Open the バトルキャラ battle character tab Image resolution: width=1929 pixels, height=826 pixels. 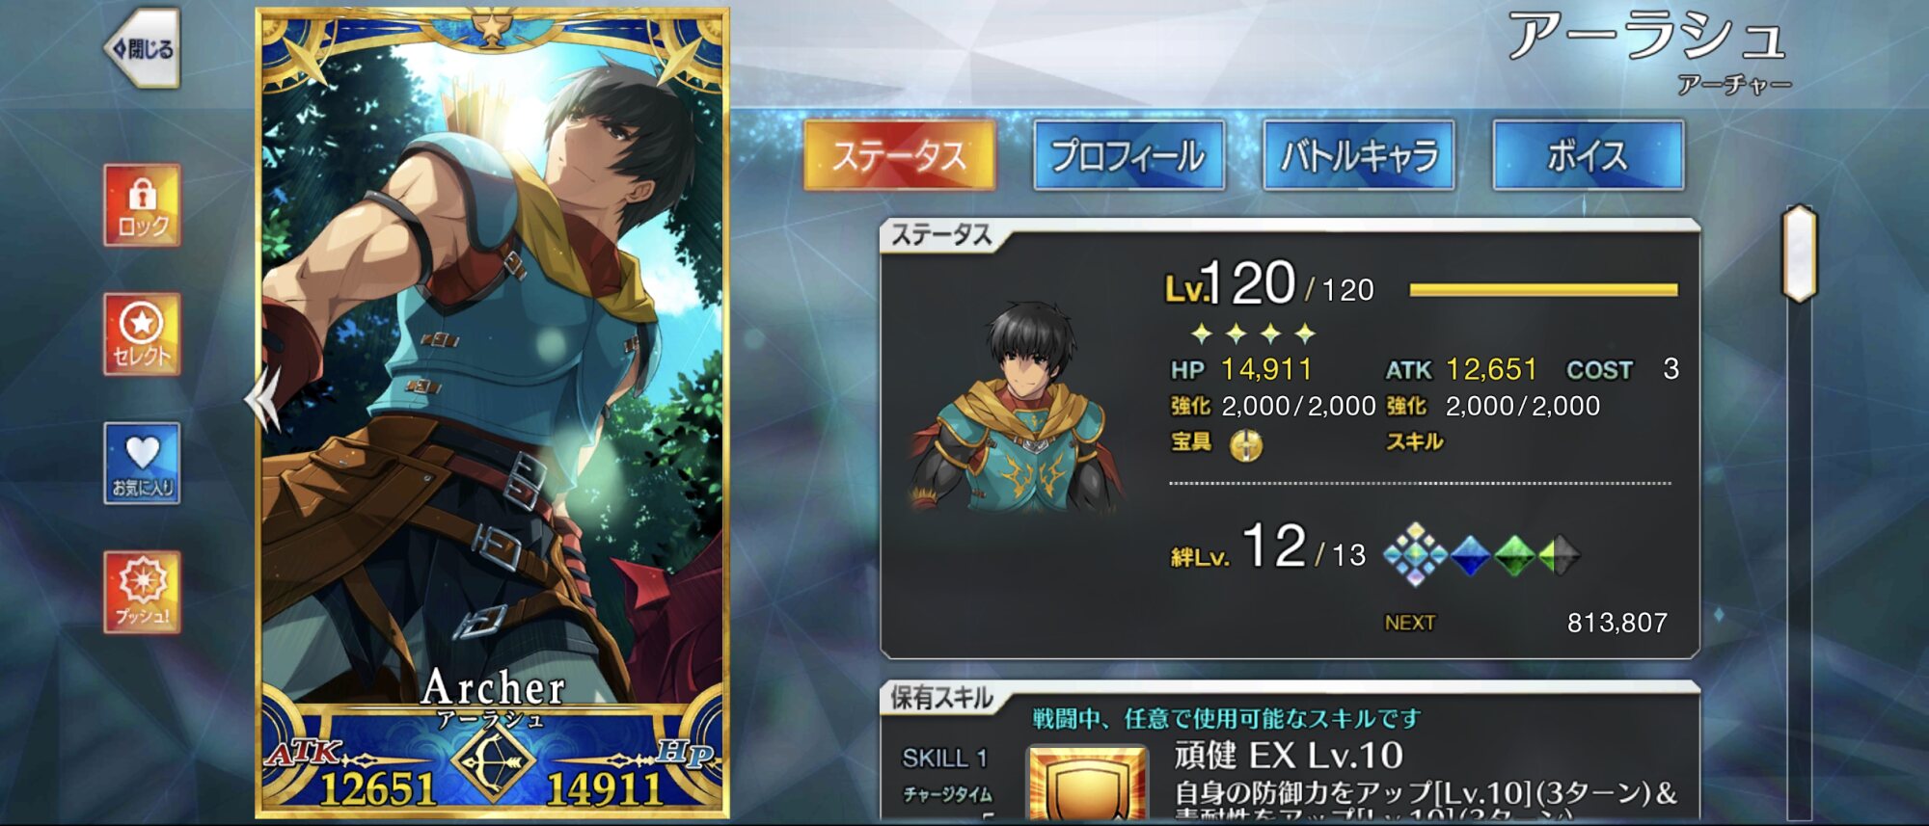pos(1358,154)
